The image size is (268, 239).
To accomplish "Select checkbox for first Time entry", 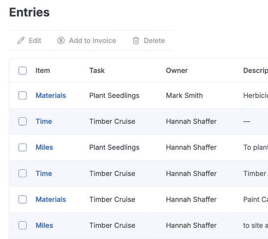I will tap(23, 122).
